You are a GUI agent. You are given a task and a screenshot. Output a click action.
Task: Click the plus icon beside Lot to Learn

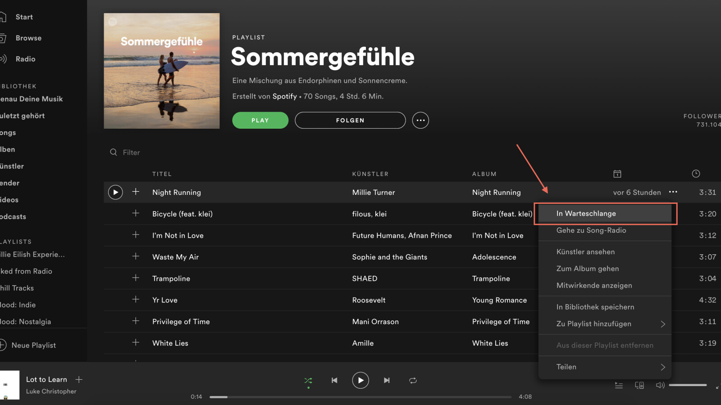tap(79, 379)
